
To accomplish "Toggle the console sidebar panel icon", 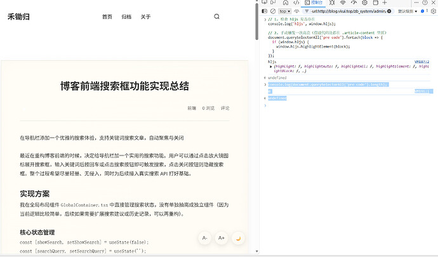I will coord(265,11).
